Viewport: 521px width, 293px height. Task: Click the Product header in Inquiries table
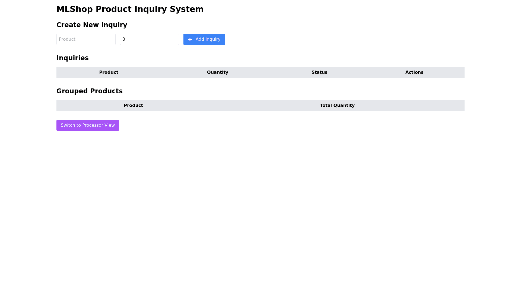[x=109, y=72]
